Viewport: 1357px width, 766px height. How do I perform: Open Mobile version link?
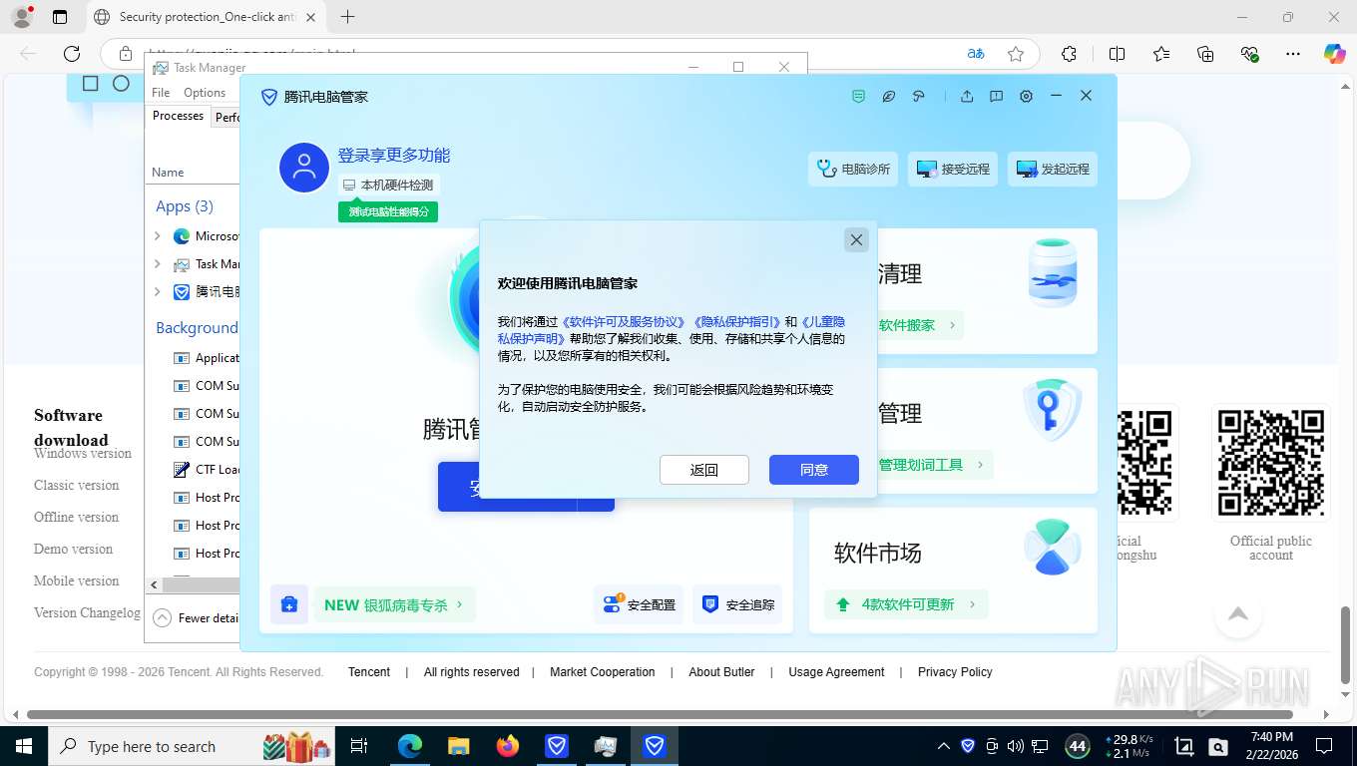click(x=76, y=580)
